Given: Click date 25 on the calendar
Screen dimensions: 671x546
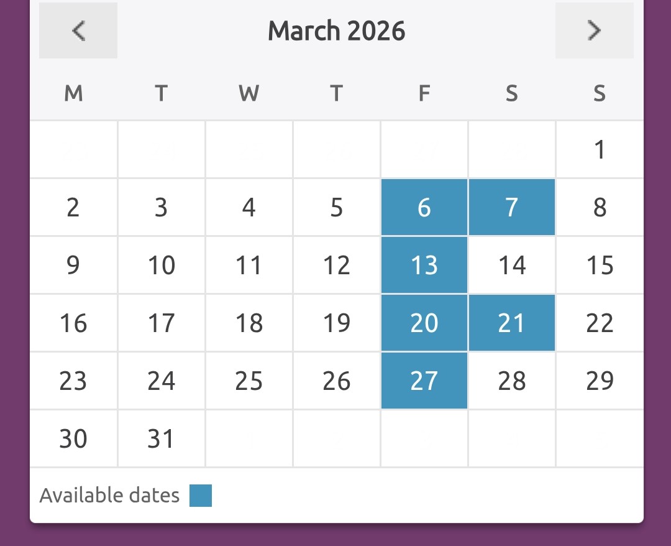Looking at the screenshot, I should [249, 381].
